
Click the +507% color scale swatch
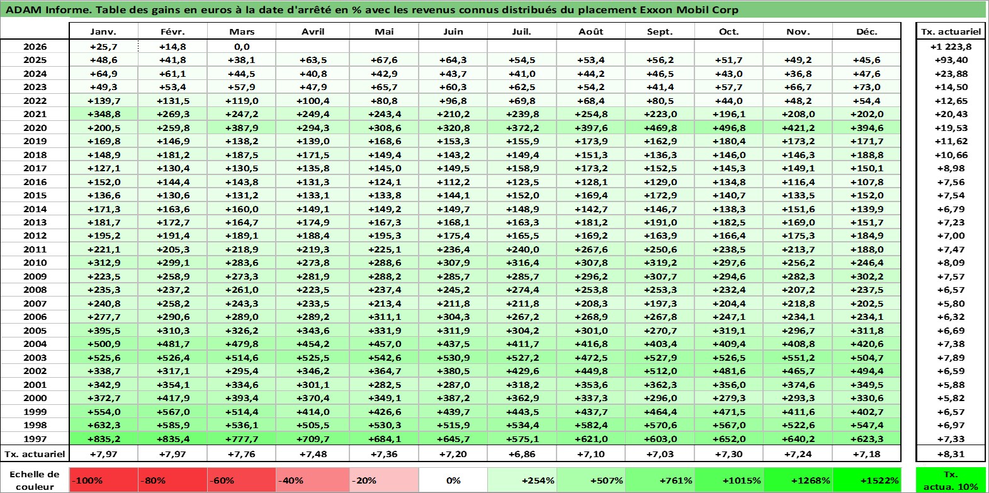(x=591, y=480)
